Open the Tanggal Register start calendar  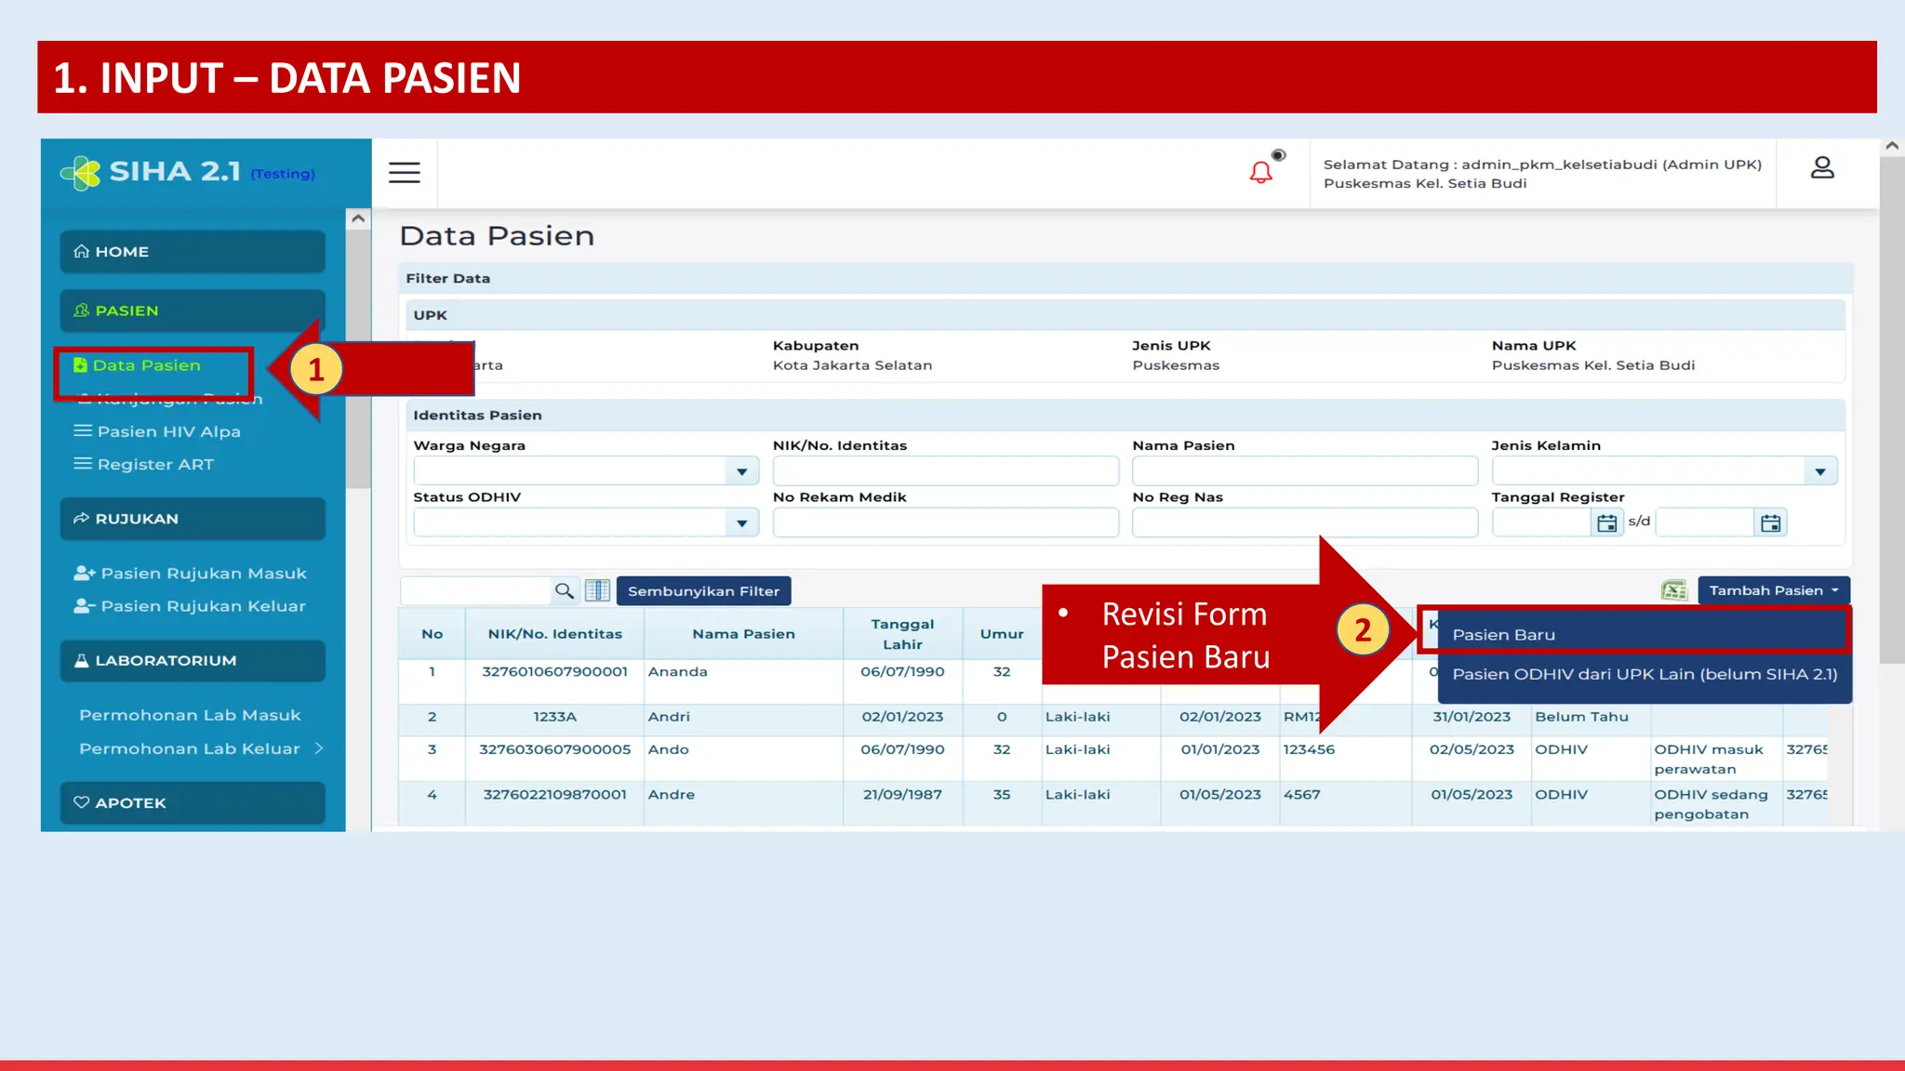pyautogui.click(x=1606, y=523)
